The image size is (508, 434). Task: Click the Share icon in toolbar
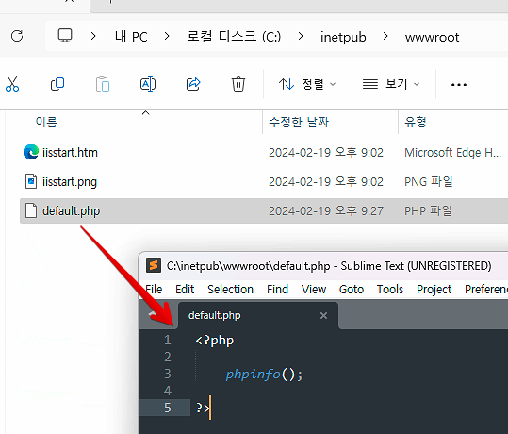click(x=193, y=84)
